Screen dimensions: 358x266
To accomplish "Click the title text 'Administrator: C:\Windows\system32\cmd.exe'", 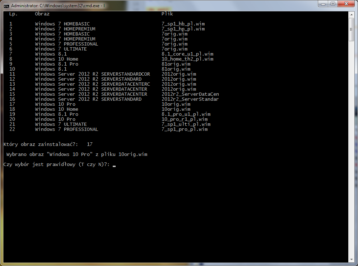I will 56,5.
